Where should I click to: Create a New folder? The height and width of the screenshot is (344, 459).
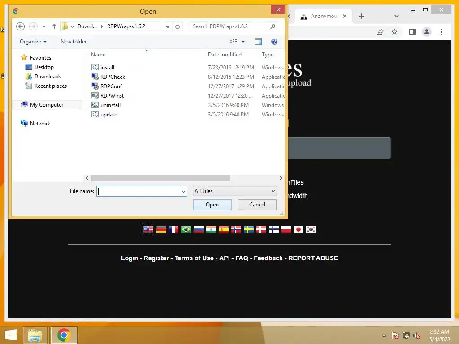(x=74, y=42)
